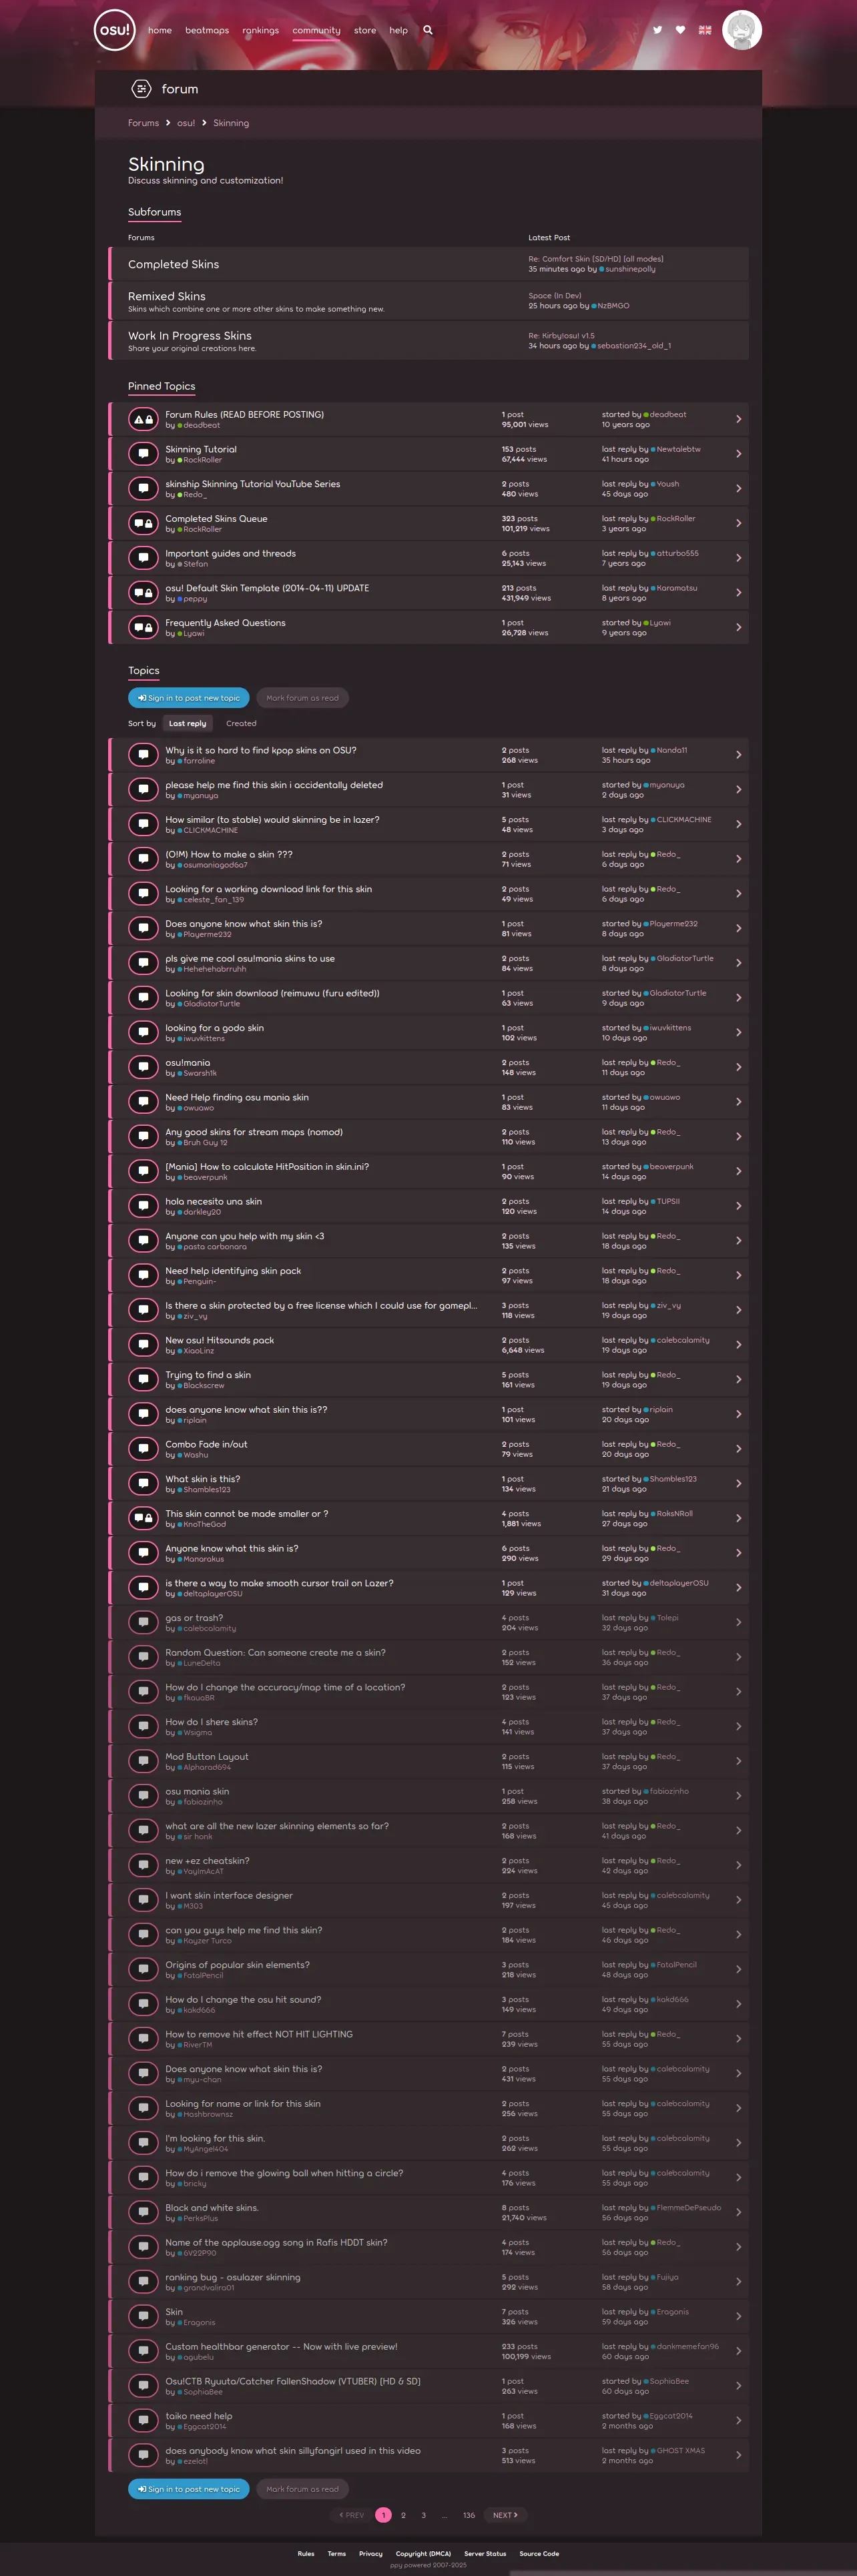Open the home menu

(x=160, y=30)
